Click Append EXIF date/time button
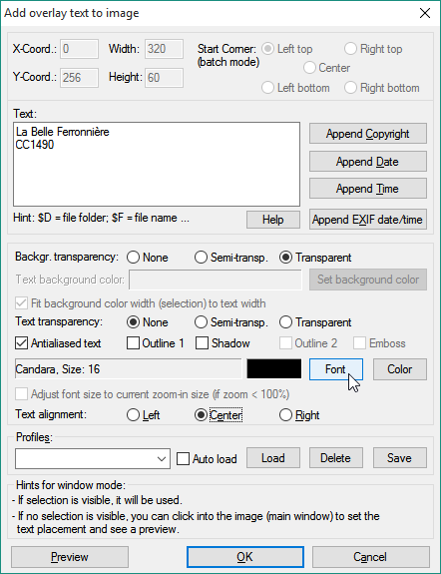Screen dimensions: 441x574 click(x=368, y=220)
